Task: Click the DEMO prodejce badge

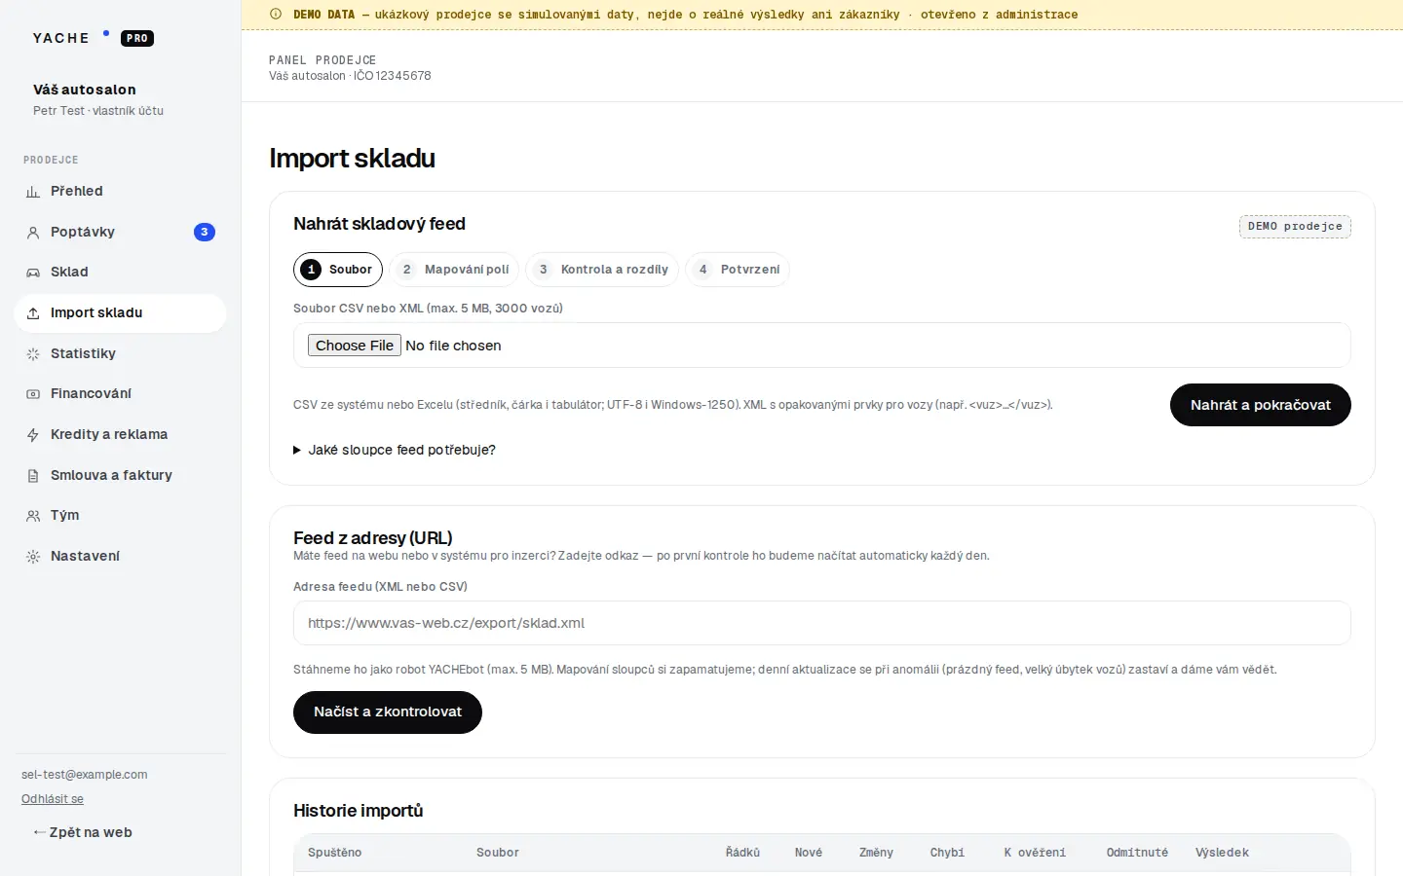Action: tap(1295, 227)
